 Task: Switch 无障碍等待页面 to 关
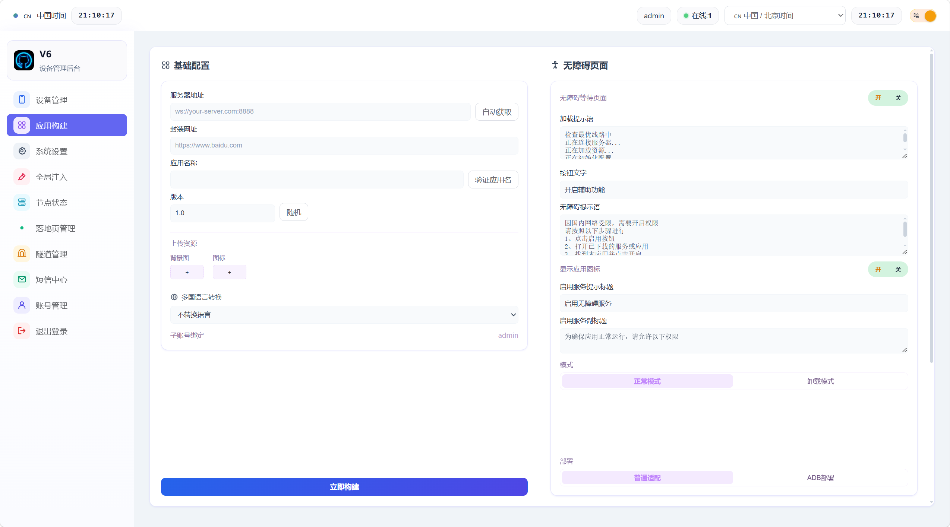pos(898,98)
